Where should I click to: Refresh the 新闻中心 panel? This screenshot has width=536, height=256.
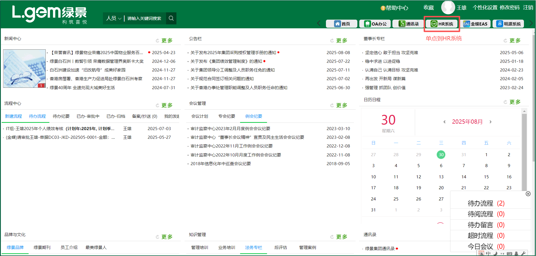click(x=157, y=40)
